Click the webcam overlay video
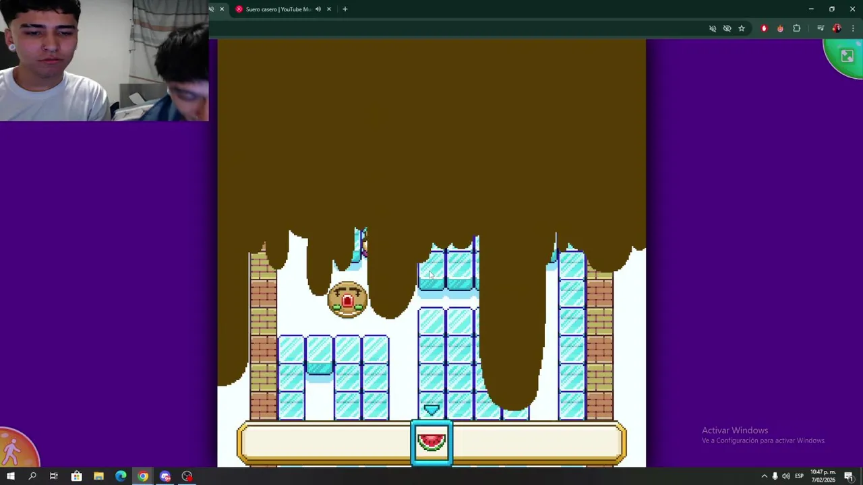Image resolution: width=863 pixels, height=485 pixels. point(105,61)
